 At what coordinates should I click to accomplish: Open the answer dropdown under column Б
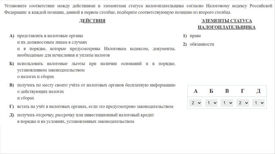(x=211, y=103)
